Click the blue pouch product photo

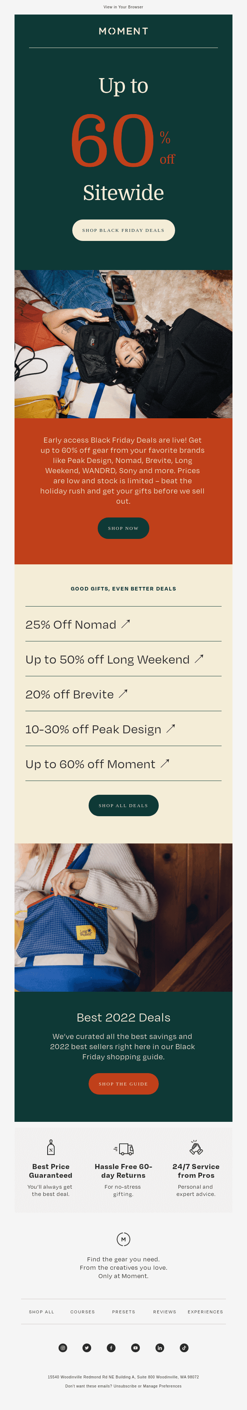click(123, 917)
